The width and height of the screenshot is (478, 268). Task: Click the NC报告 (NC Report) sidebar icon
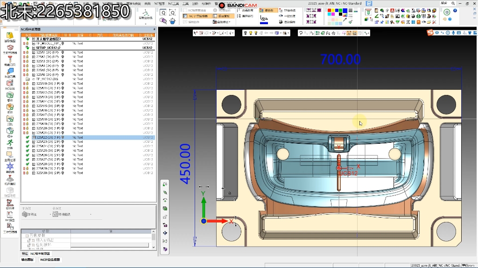(x=9, y=215)
